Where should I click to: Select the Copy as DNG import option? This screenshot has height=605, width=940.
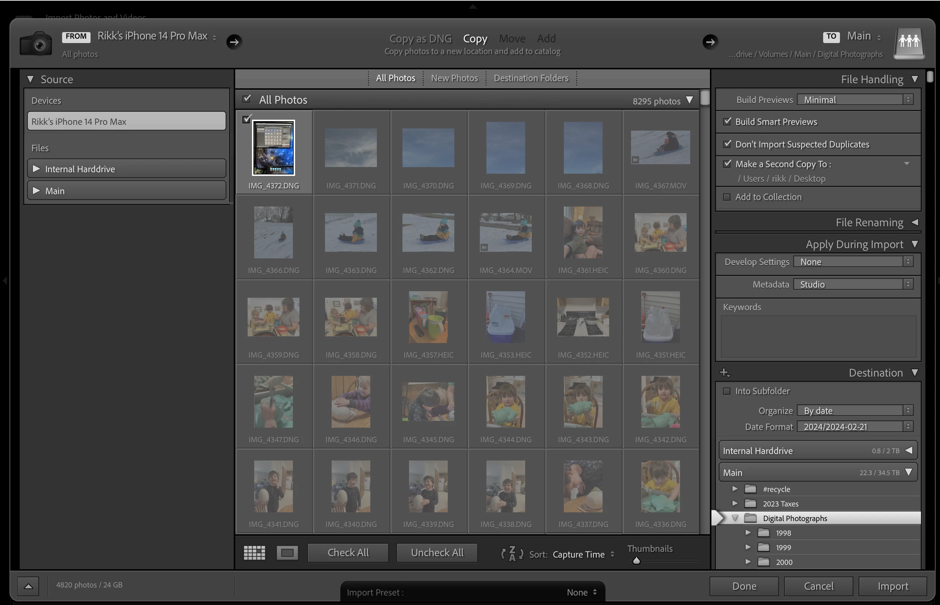420,39
